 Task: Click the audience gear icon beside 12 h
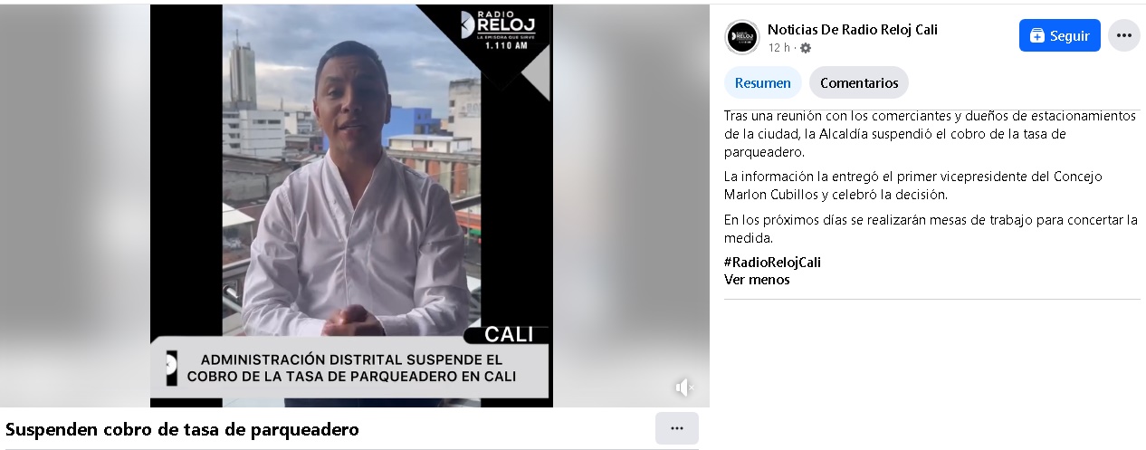point(806,48)
